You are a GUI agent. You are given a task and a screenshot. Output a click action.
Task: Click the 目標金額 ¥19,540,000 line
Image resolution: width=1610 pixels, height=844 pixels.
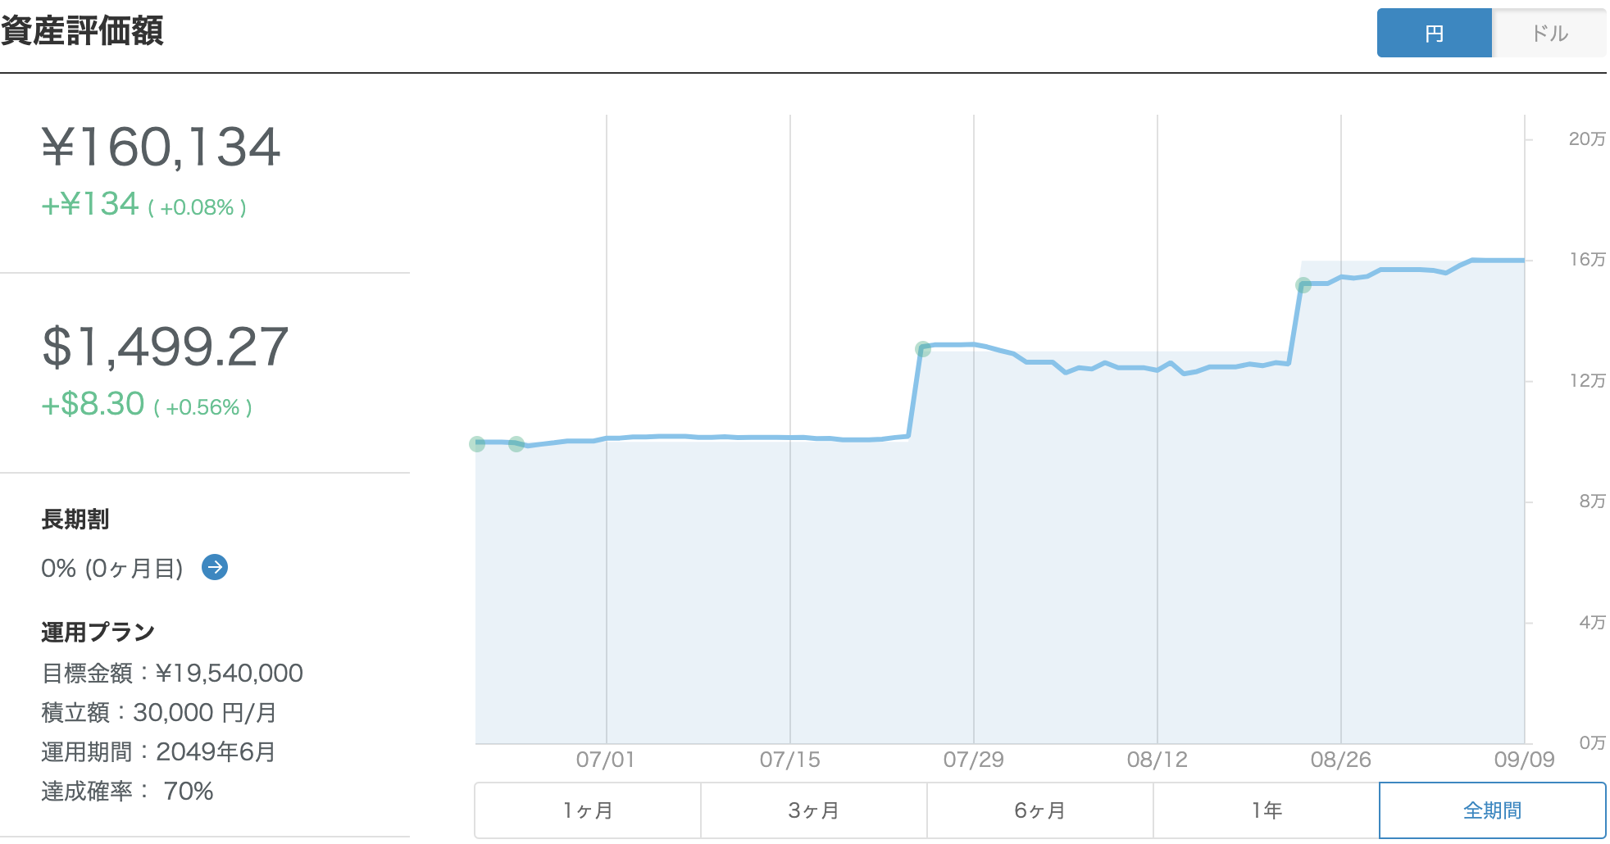tap(172, 674)
